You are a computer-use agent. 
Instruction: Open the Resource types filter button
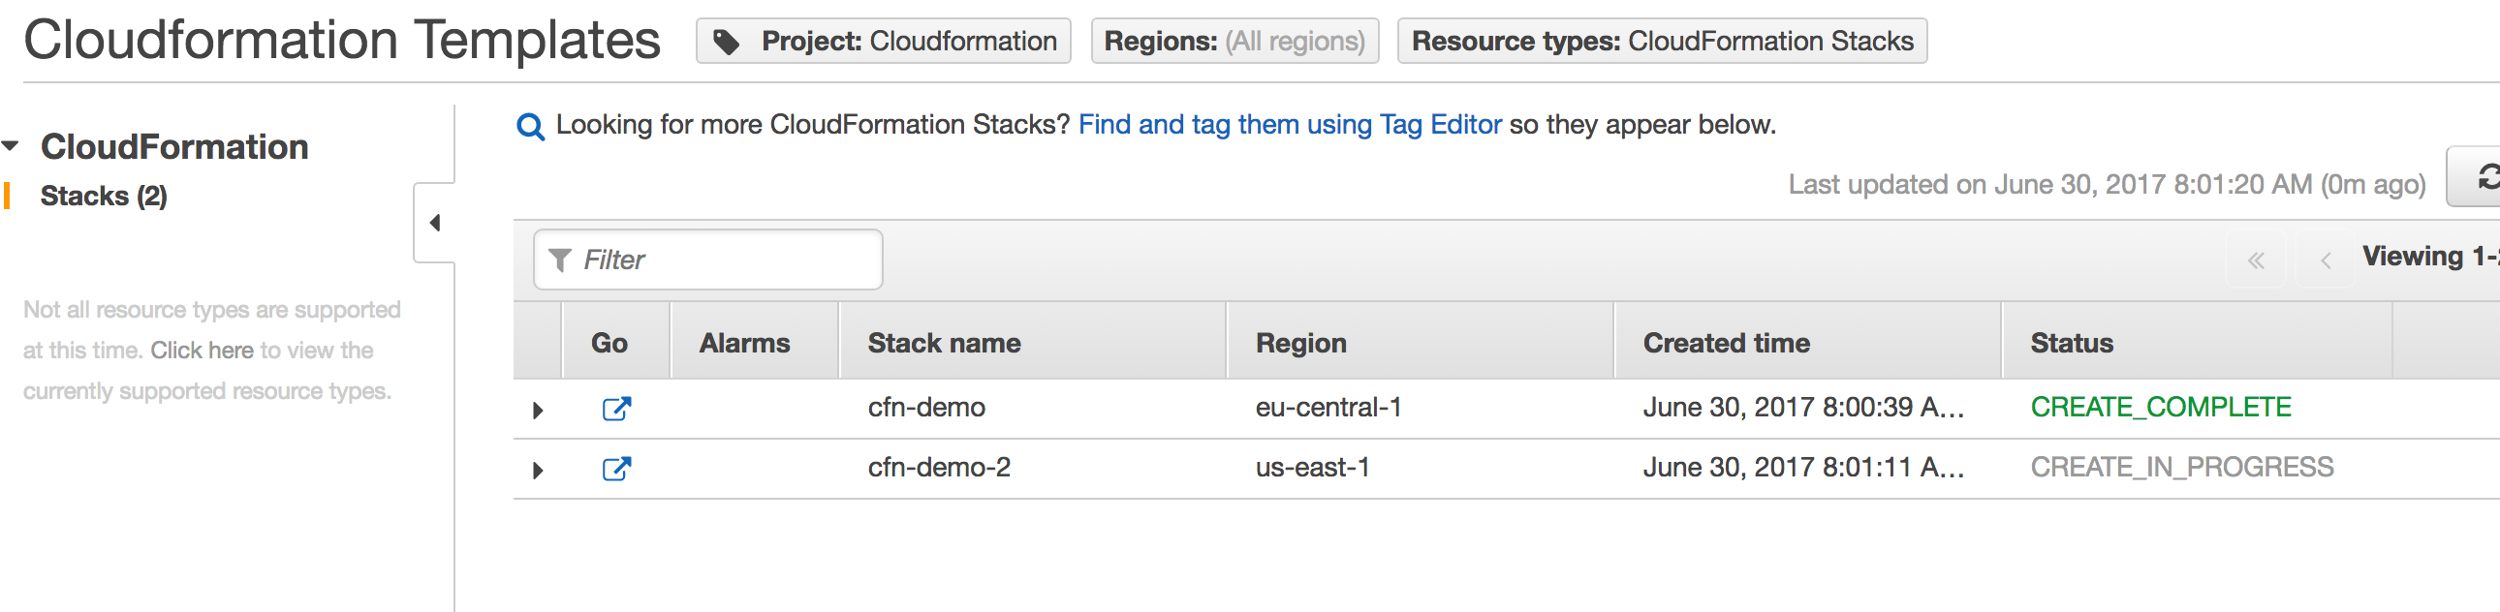(x=1662, y=41)
